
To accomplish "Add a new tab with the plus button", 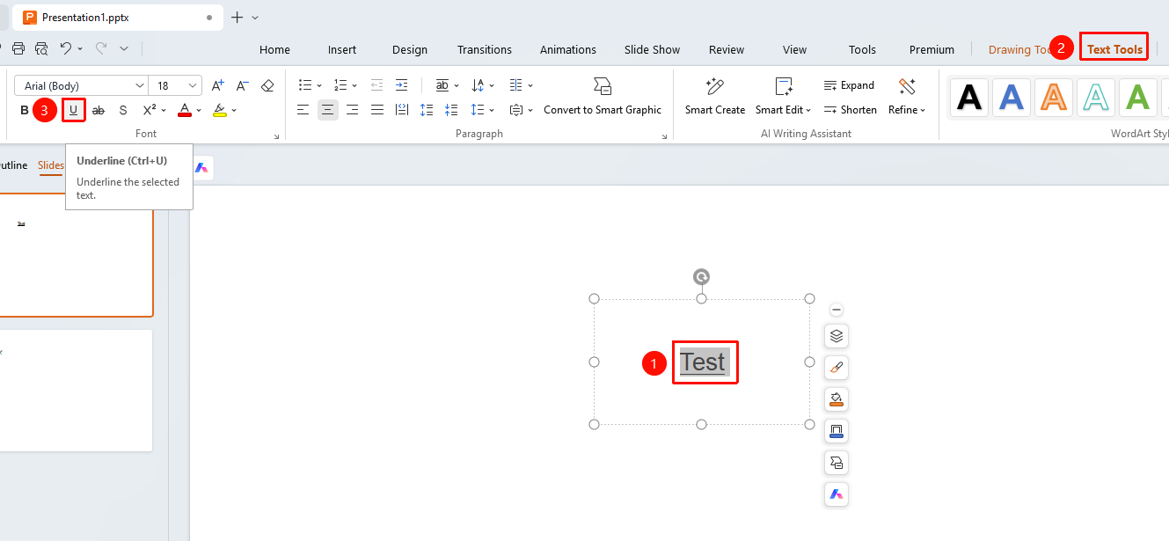I will (237, 17).
